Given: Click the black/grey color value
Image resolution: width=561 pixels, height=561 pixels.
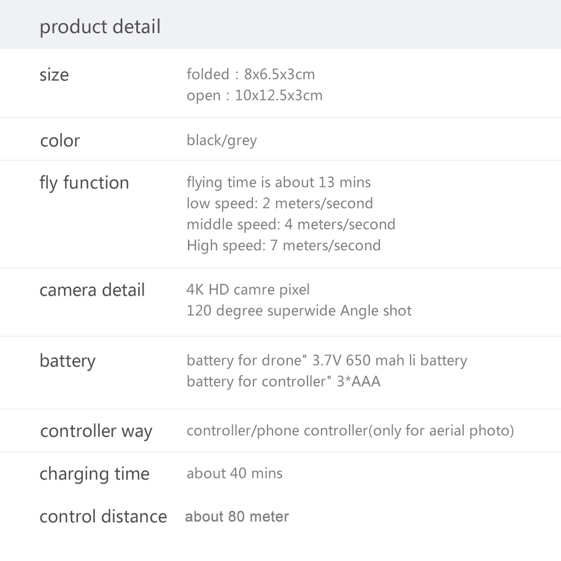Looking at the screenshot, I should tap(221, 140).
